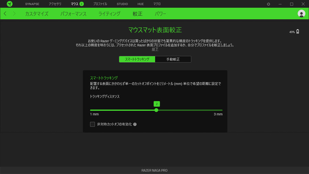Screen dimensions: 309x174
Task: Click the battery status icon
Action: (298, 32)
